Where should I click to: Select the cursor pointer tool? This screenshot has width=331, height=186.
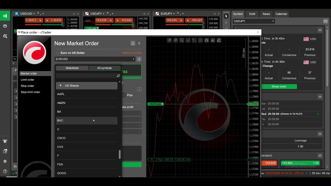tap(226, 16)
